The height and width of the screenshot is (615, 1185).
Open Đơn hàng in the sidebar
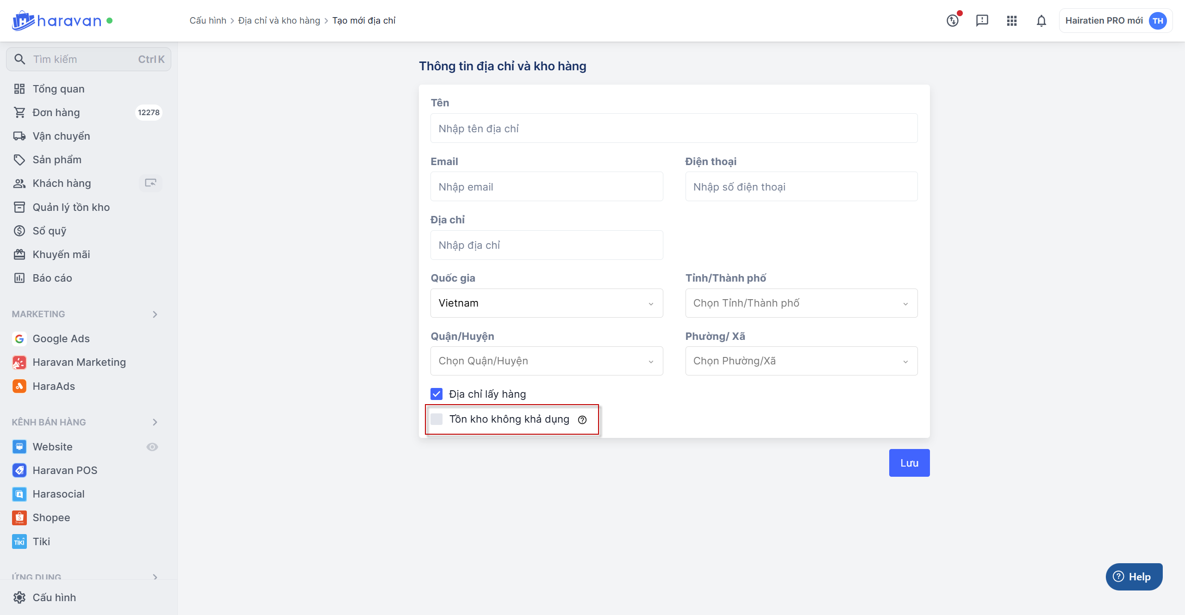click(x=56, y=112)
